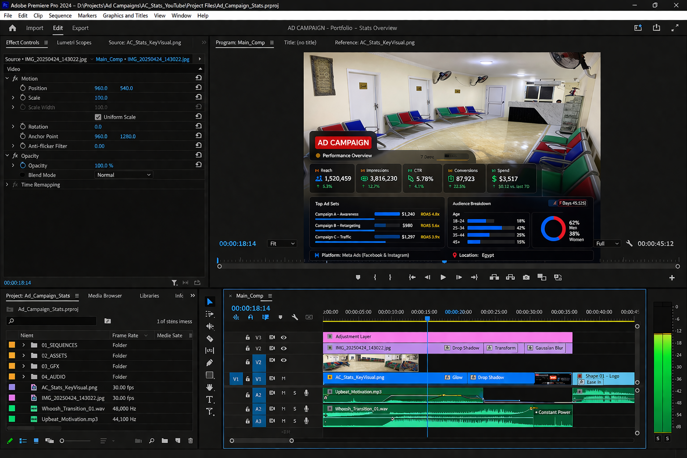Screen dimensions: 687x458
Task: Step back one frame
Action: 428,277
